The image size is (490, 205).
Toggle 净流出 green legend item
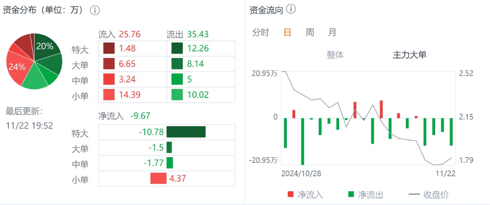click(365, 194)
